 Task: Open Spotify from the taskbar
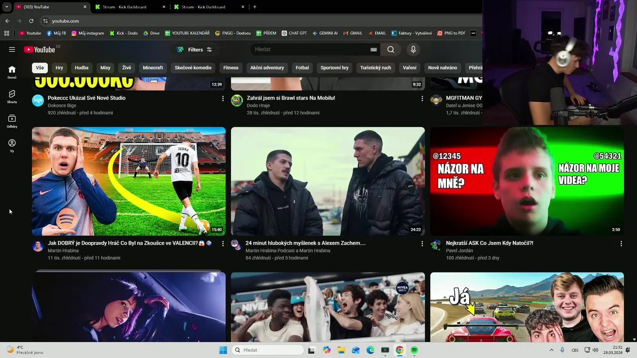coord(414,350)
